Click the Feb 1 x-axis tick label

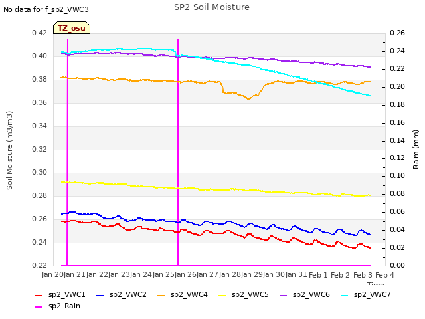tap(318, 275)
